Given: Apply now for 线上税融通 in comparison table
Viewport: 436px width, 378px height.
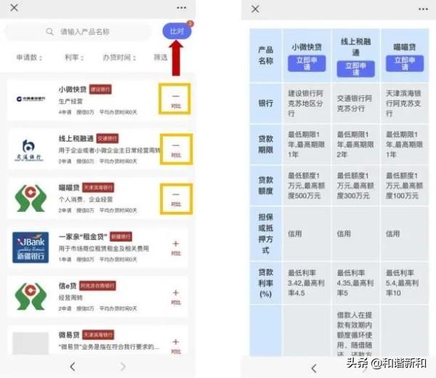Looking at the screenshot, I should 355,69.
